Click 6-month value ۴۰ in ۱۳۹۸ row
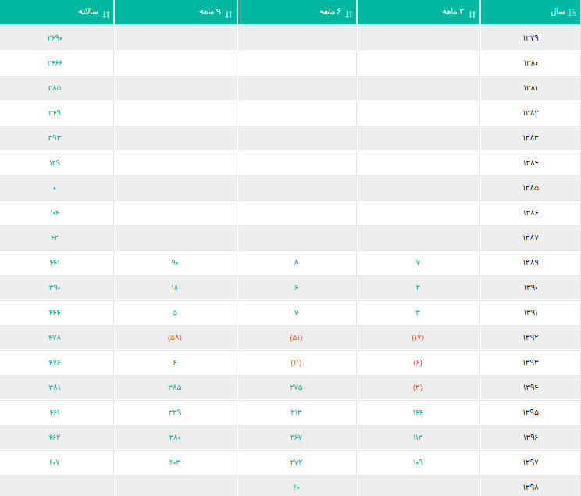581x496 pixels. point(296,487)
